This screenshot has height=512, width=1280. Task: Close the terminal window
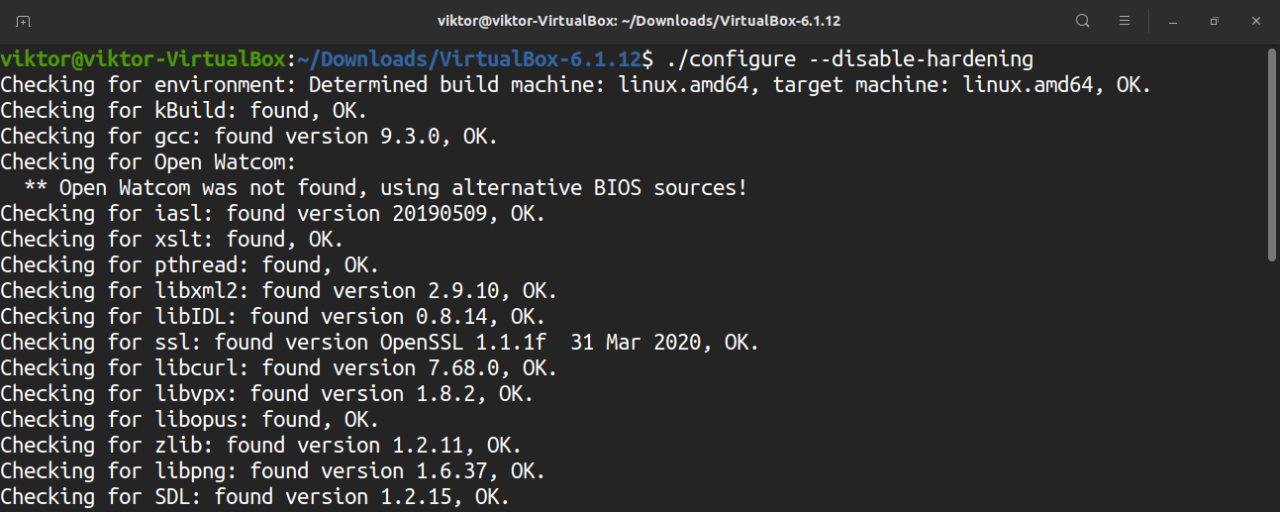pyautogui.click(x=1255, y=21)
